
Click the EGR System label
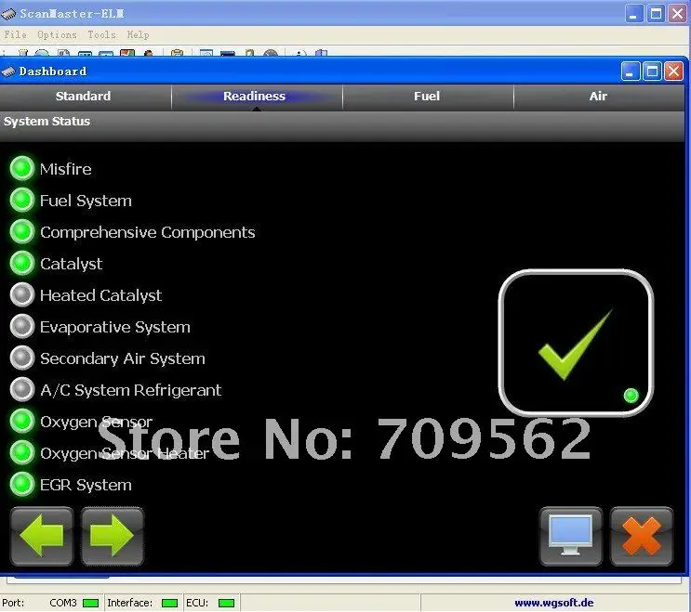click(x=86, y=485)
